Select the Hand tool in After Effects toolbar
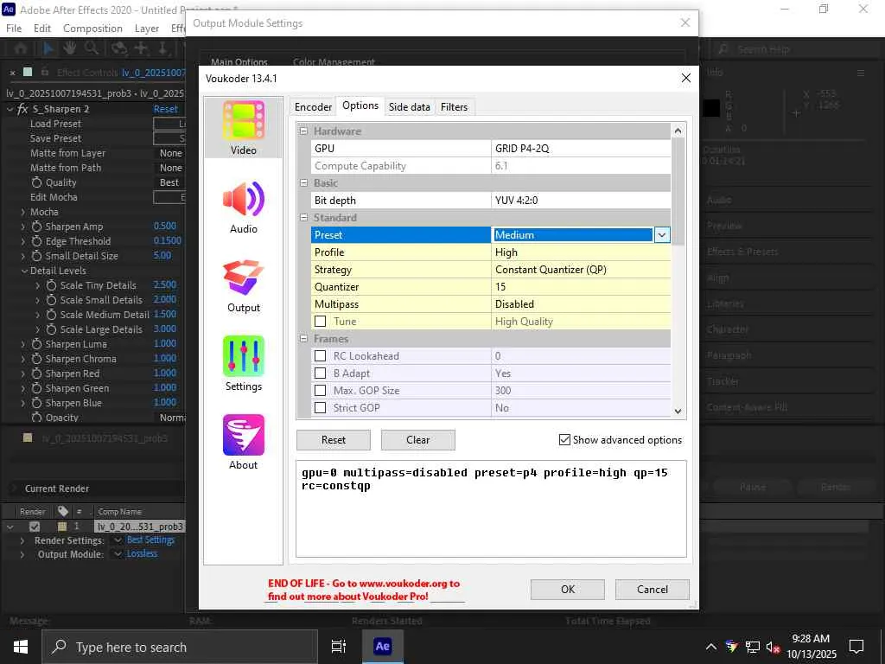Viewport: 885px width, 664px height. (69, 48)
